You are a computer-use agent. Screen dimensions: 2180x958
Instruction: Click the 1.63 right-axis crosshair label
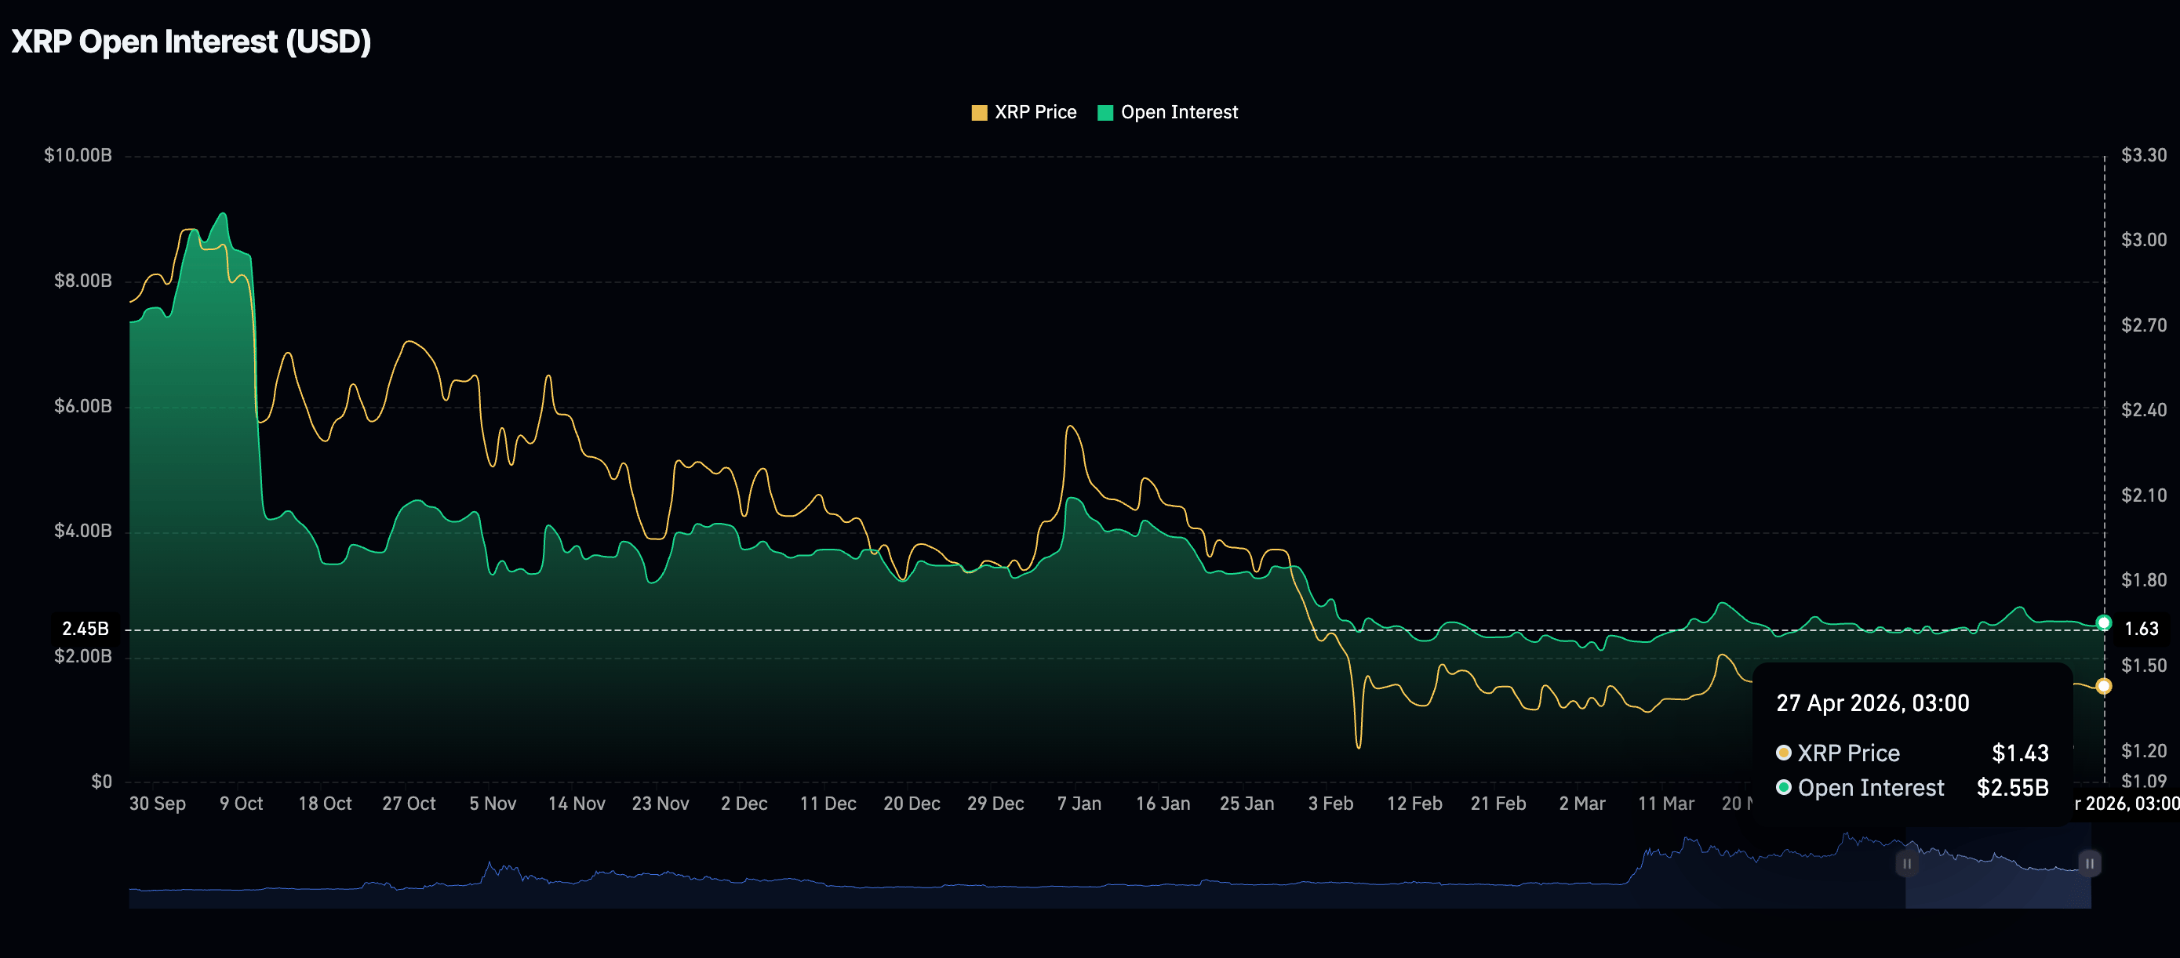2141,628
